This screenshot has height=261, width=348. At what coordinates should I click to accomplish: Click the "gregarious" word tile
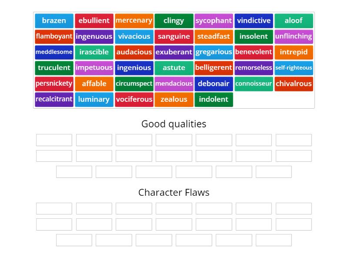click(x=214, y=52)
